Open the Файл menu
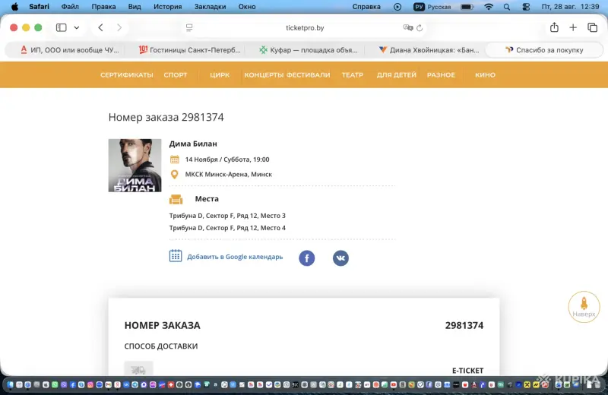The image size is (608, 395). coord(70,7)
